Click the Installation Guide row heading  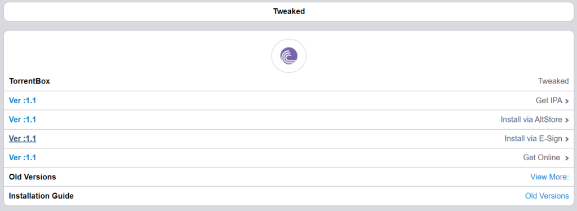(41, 196)
